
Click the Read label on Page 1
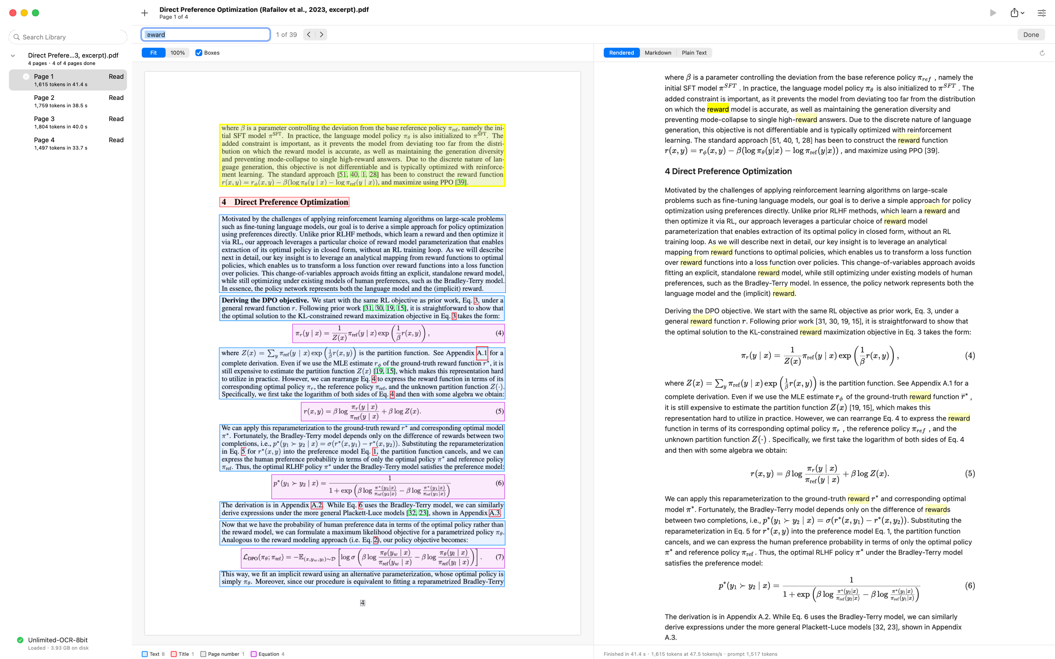(x=116, y=76)
